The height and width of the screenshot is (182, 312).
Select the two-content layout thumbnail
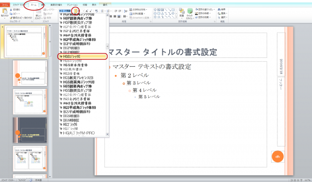30,159
